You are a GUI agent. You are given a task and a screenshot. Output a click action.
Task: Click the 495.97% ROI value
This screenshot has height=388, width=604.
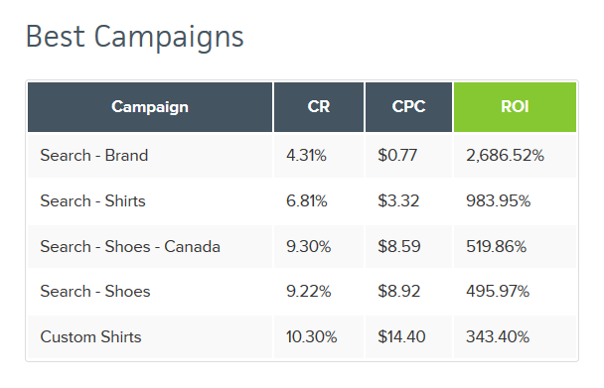[498, 292]
